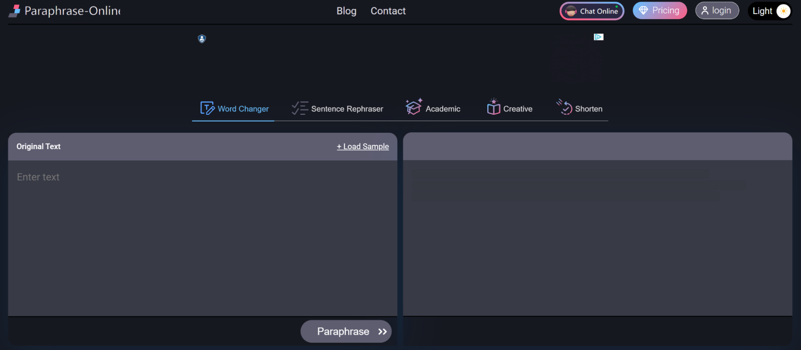801x350 pixels.
Task: Click the chat agent avatar icon
Action: [571, 11]
